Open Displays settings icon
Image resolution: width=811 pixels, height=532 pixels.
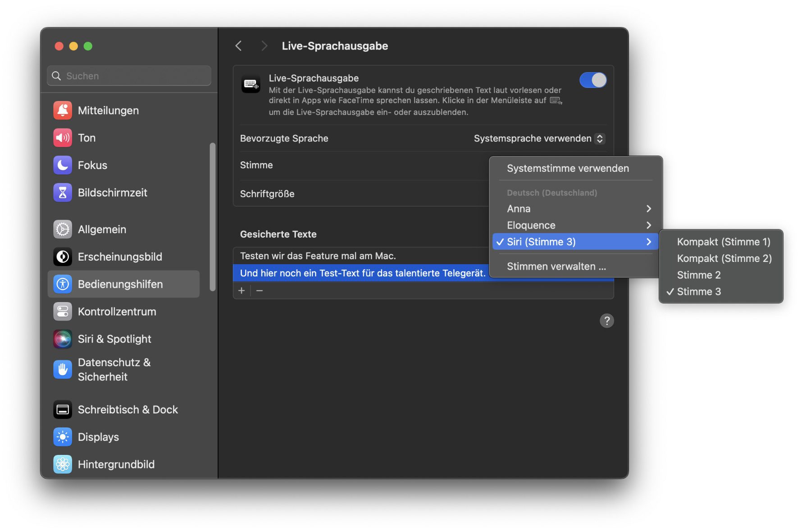pos(63,437)
